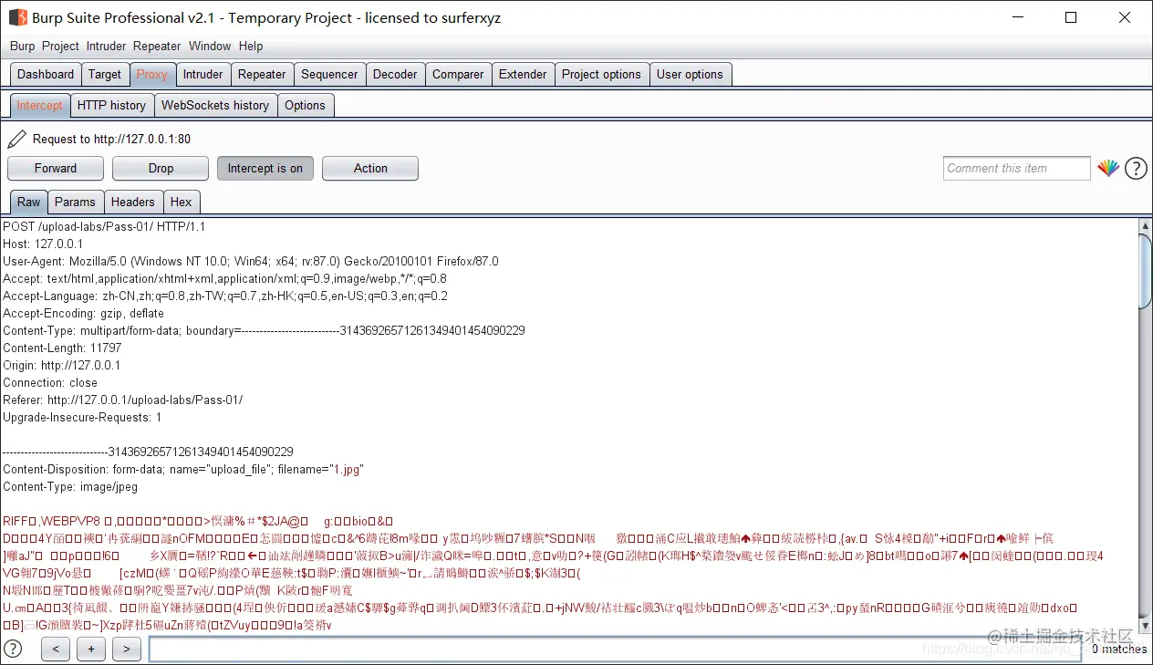Maximize the Burp Suite window

(1071, 17)
